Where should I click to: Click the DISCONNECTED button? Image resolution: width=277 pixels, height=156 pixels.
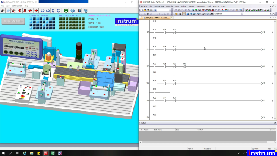(13, 21)
